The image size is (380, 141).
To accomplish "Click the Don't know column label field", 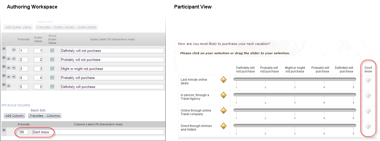I will pyautogui.click(x=98, y=132).
